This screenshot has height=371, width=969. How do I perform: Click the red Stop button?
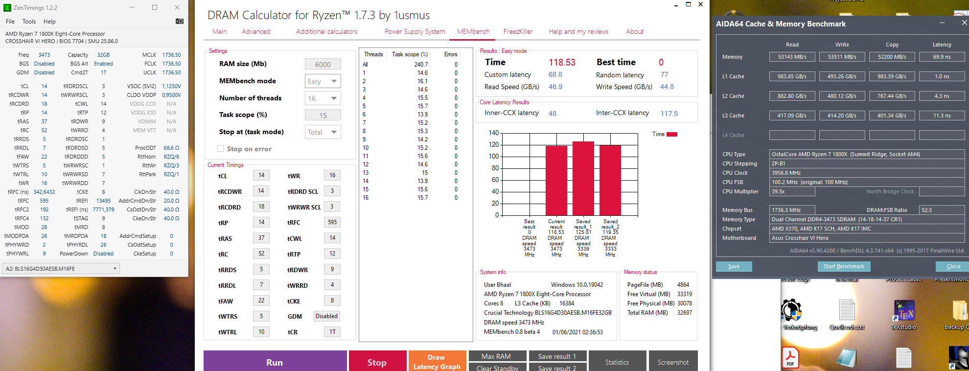(x=377, y=361)
